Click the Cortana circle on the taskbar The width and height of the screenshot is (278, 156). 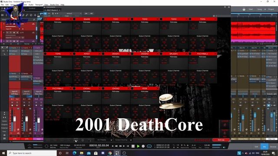(x=60, y=153)
